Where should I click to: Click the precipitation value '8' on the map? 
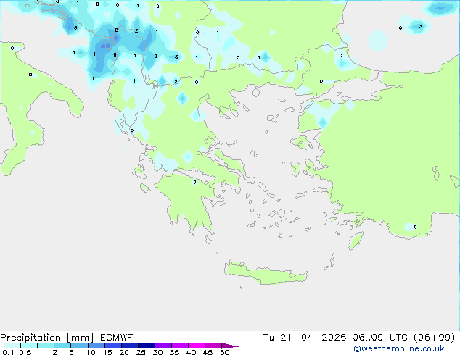[x=115, y=54]
